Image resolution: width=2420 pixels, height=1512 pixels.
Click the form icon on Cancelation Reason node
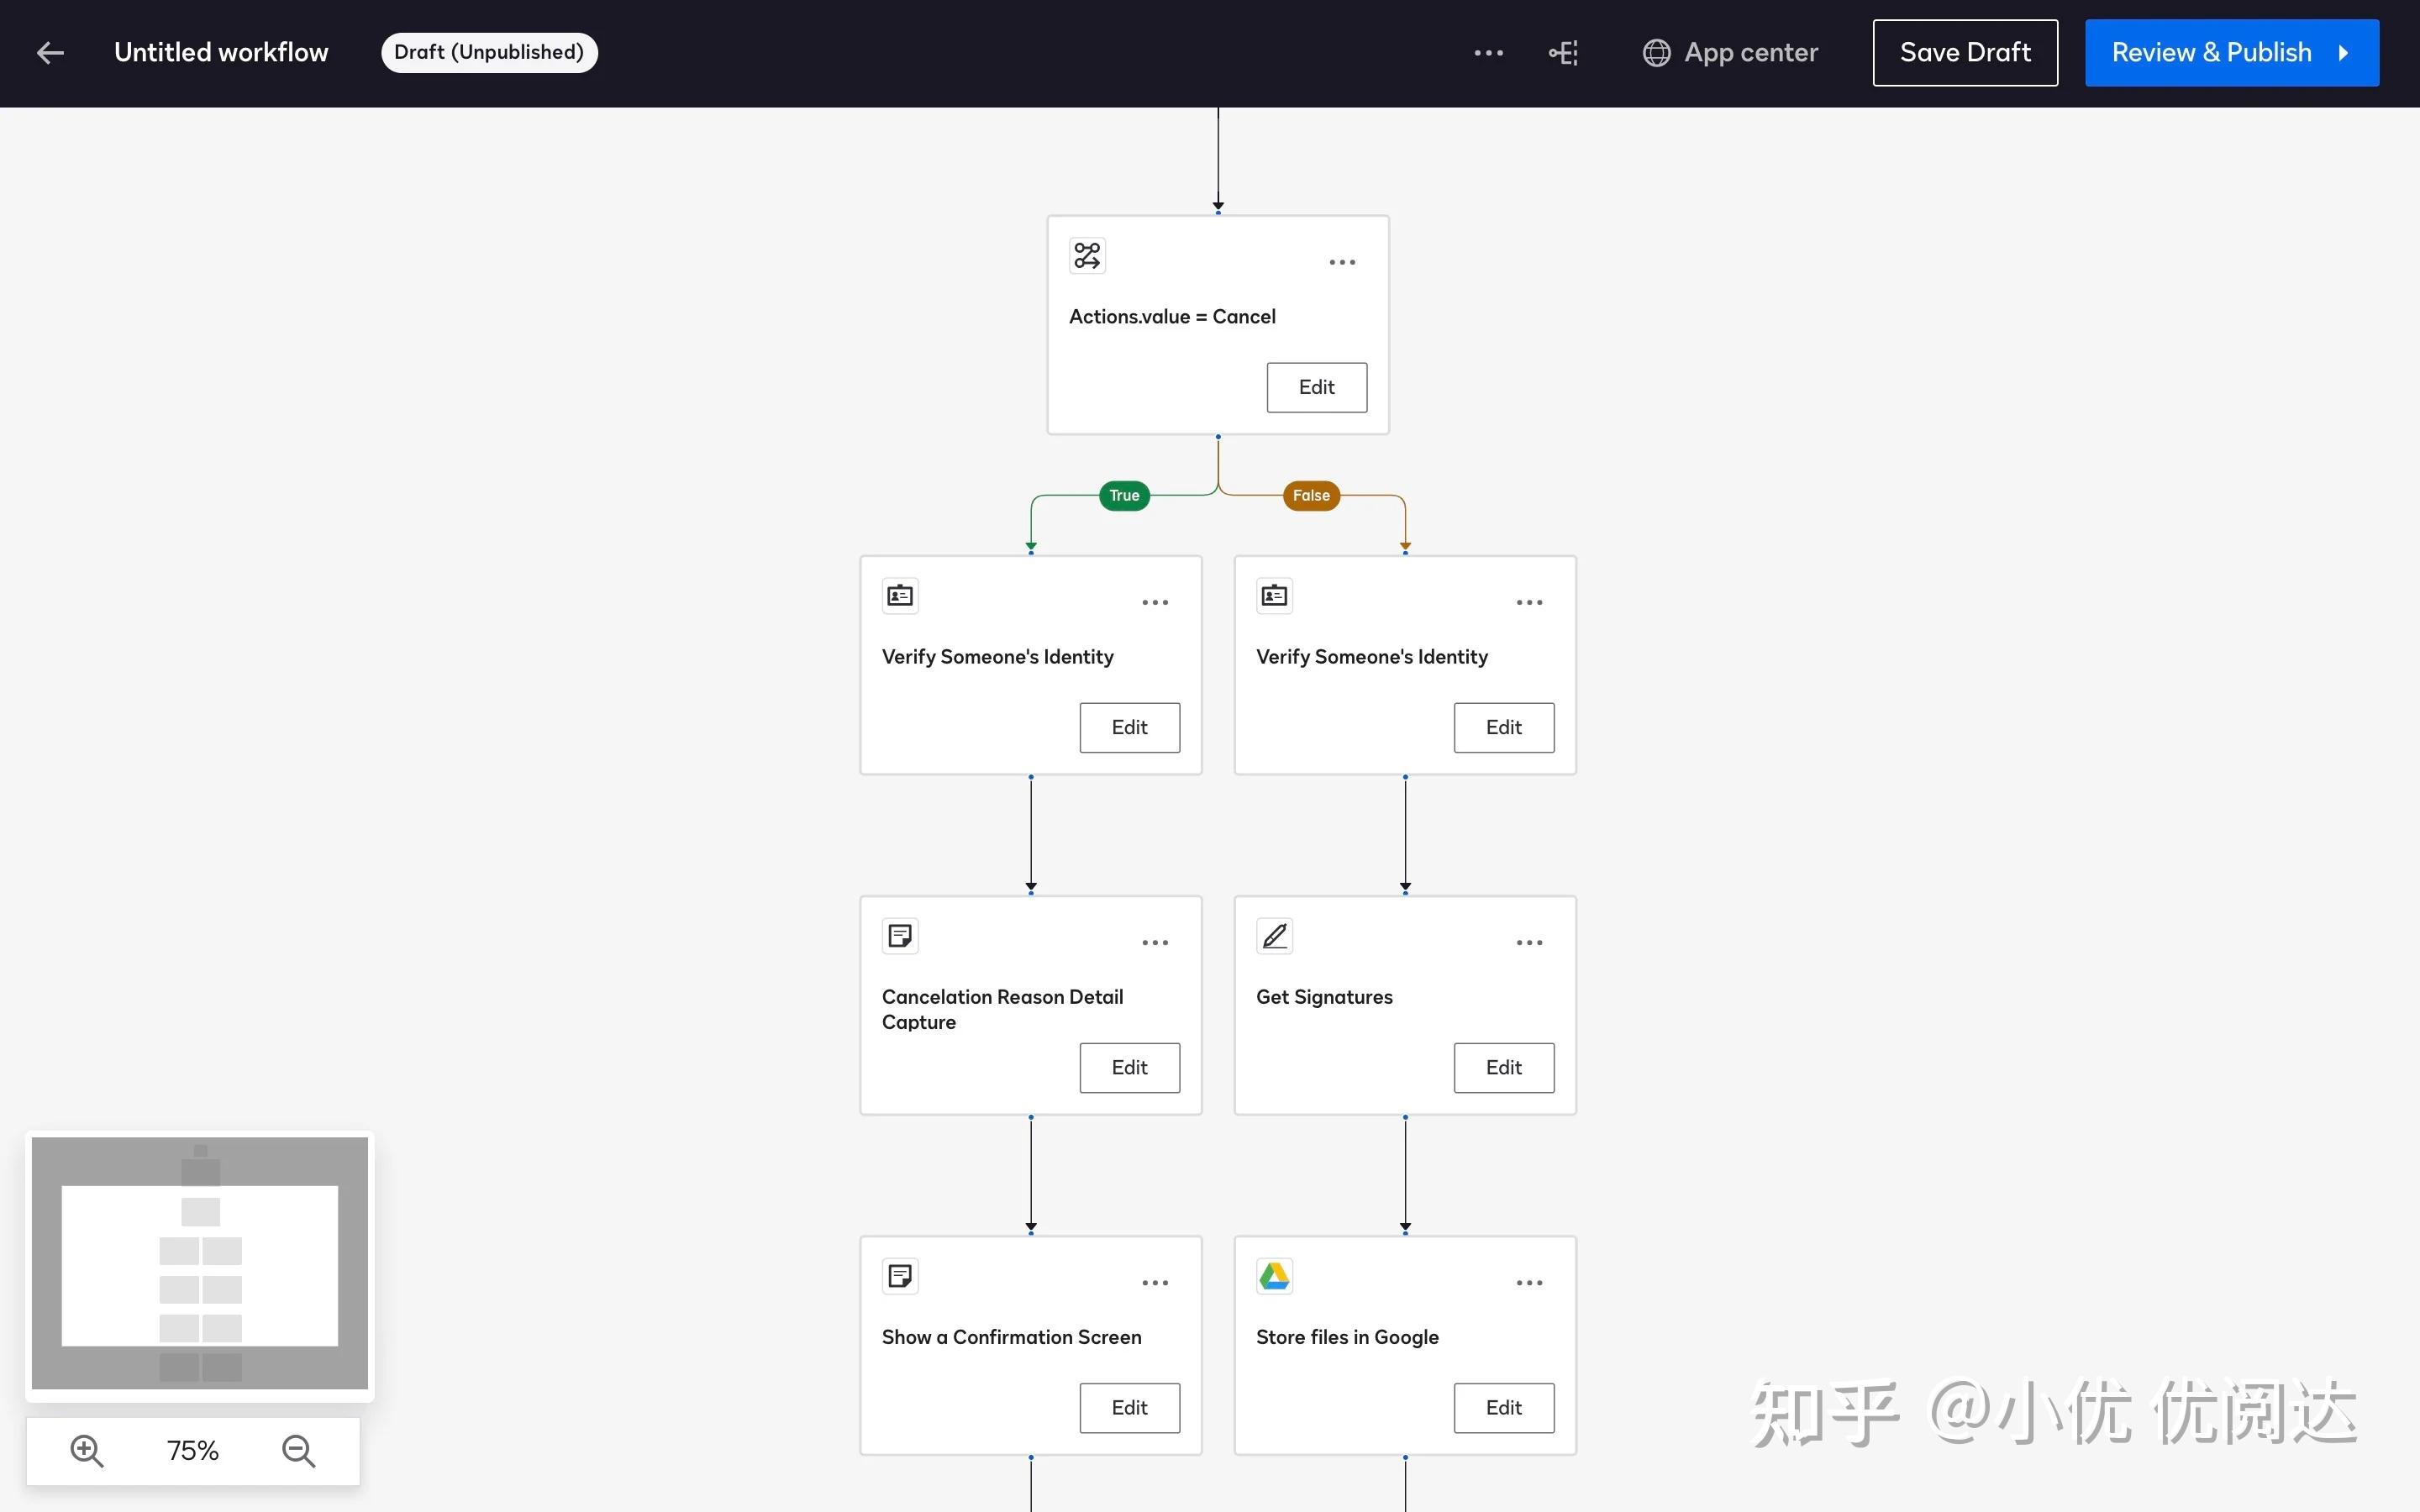pos(899,935)
